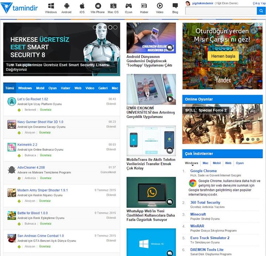Play the İzmir Ekonomi video thumbnail button
This screenshot has width=266, height=256.
point(170,99)
